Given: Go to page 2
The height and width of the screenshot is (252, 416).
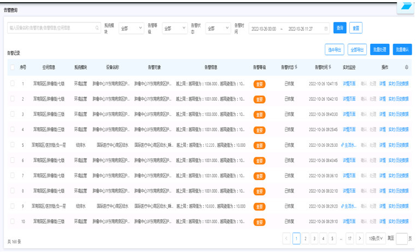Looking at the screenshot, I should [x=306, y=238].
